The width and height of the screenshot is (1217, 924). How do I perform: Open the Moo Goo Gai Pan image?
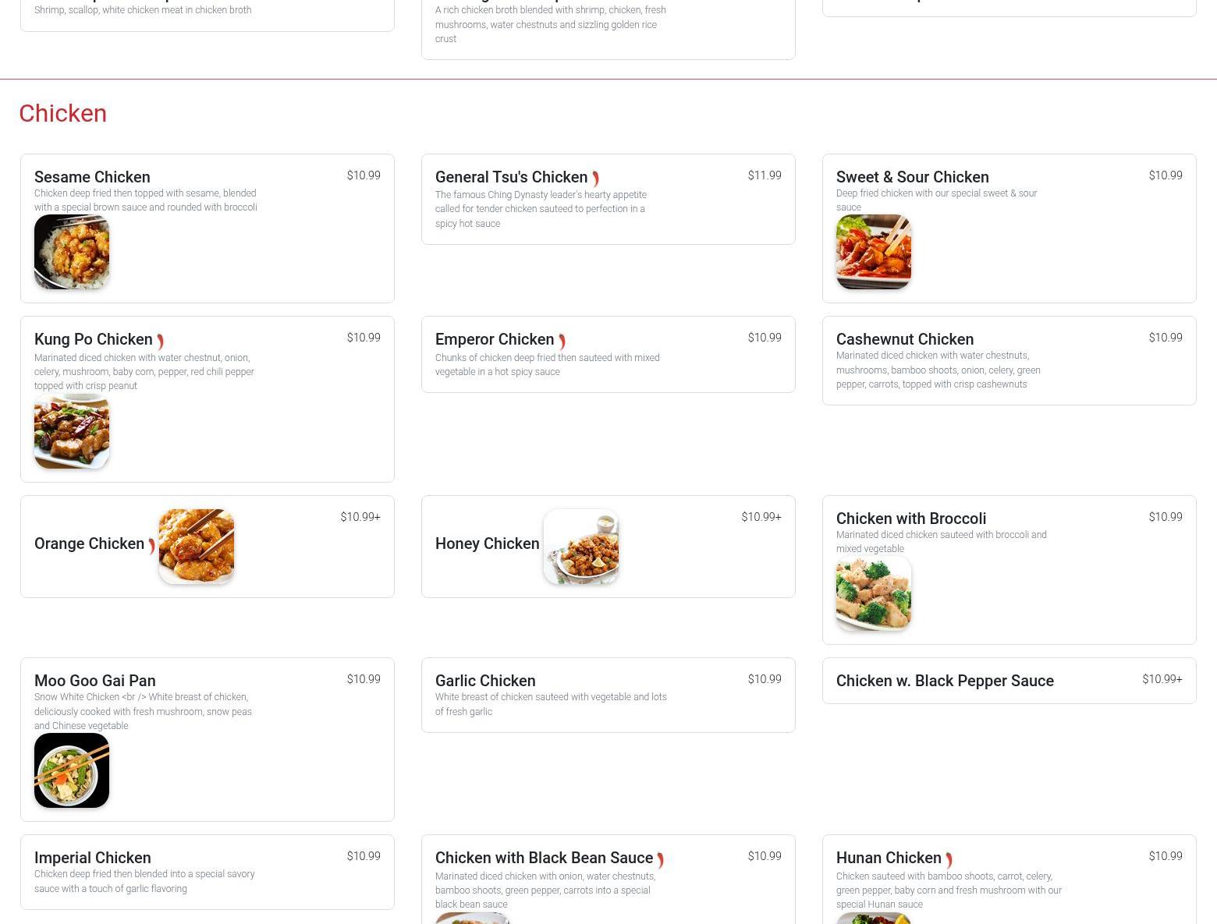pos(72,770)
